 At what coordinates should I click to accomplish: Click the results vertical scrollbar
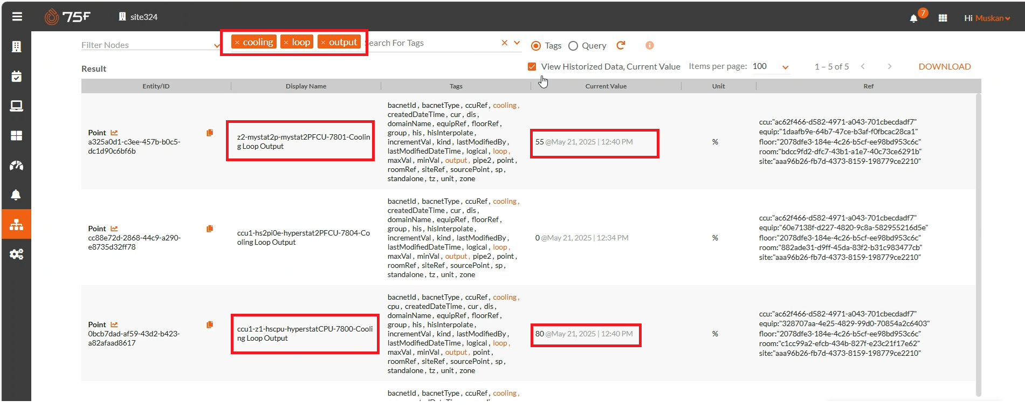click(978, 245)
